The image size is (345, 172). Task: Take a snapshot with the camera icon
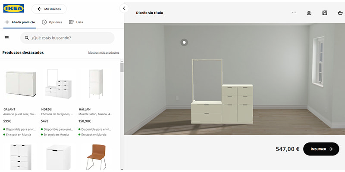[309, 13]
